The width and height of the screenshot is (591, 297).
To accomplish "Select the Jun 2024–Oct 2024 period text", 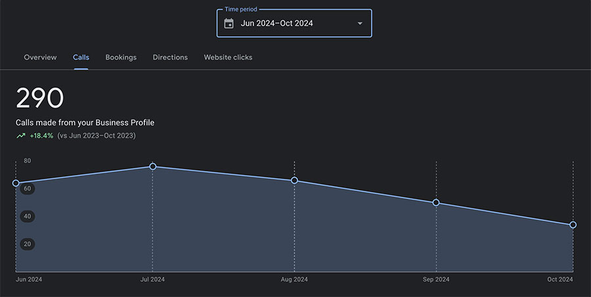I will click(x=276, y=24).
